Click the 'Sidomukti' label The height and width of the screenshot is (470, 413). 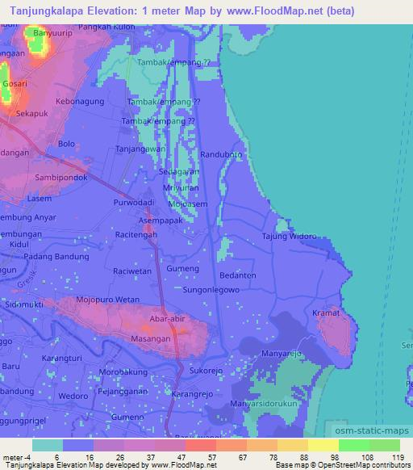pos(24,304)
